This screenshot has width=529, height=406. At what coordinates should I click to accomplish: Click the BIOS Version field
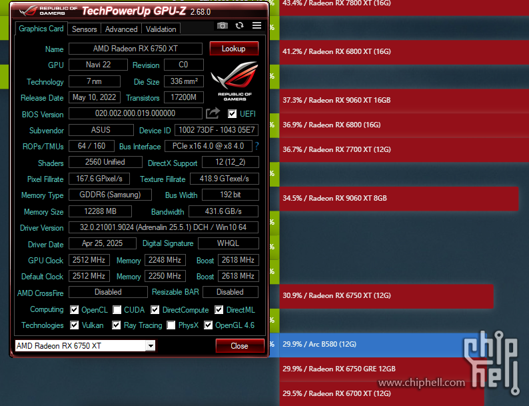pos(135,113)
